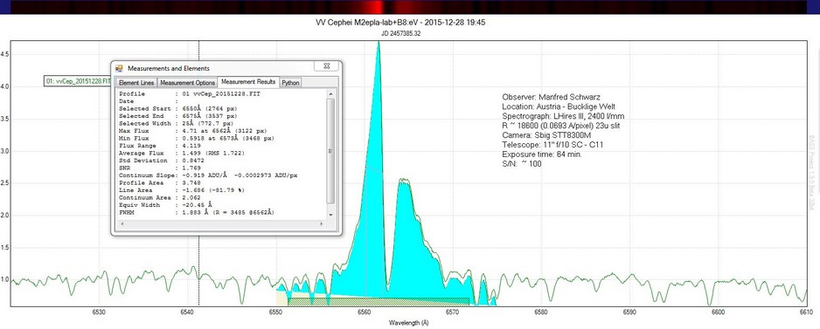Click the results list up-arrow scroll button

pyautogui.click(x=330, y=93)
